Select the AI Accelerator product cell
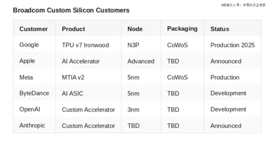 click(x=81, y=61)
